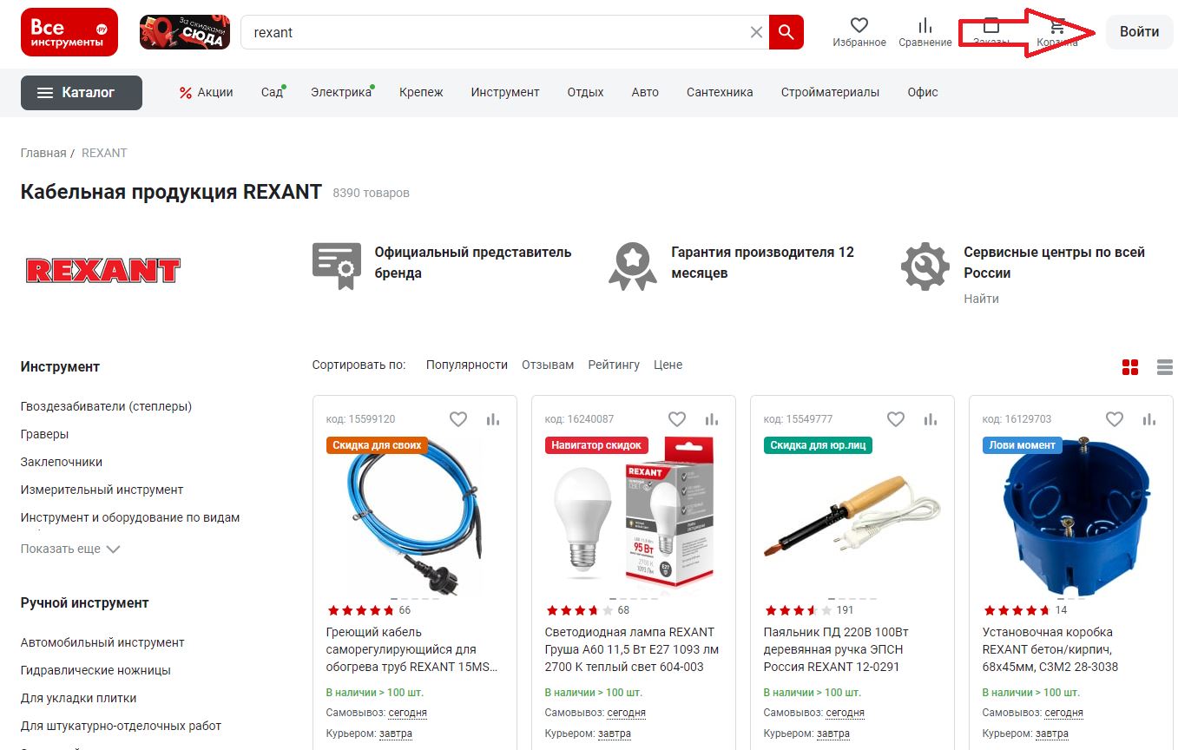The height and width of the screenshot is (750, 1178).
Task: Add product 16129703 to comparison
Action: 1149,419
